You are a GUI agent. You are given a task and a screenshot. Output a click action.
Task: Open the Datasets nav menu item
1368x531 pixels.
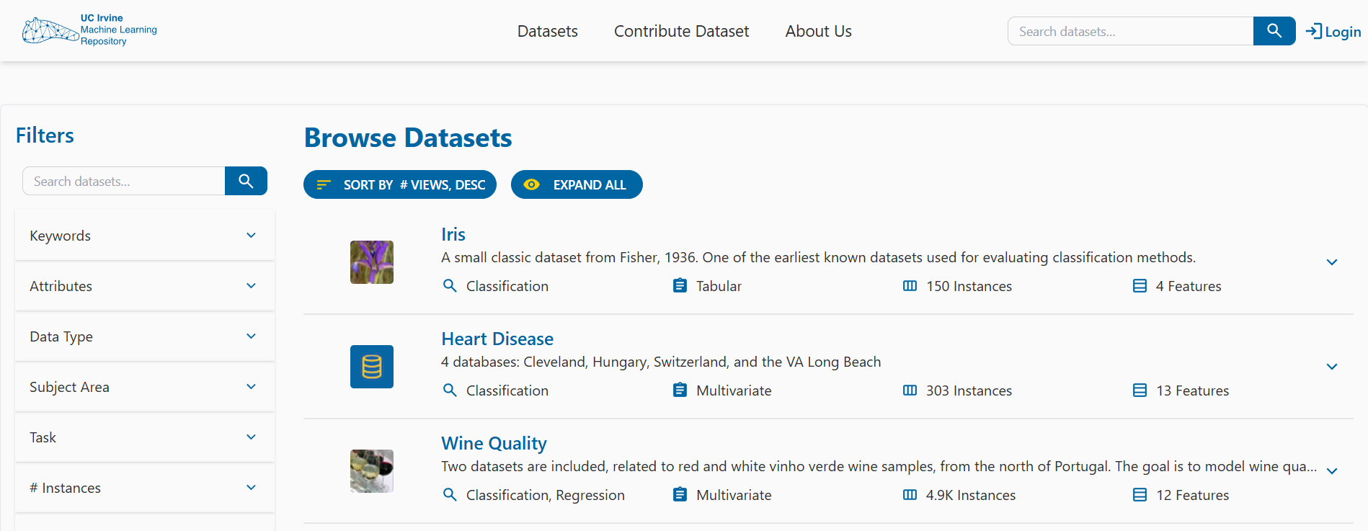click(547, 31)
